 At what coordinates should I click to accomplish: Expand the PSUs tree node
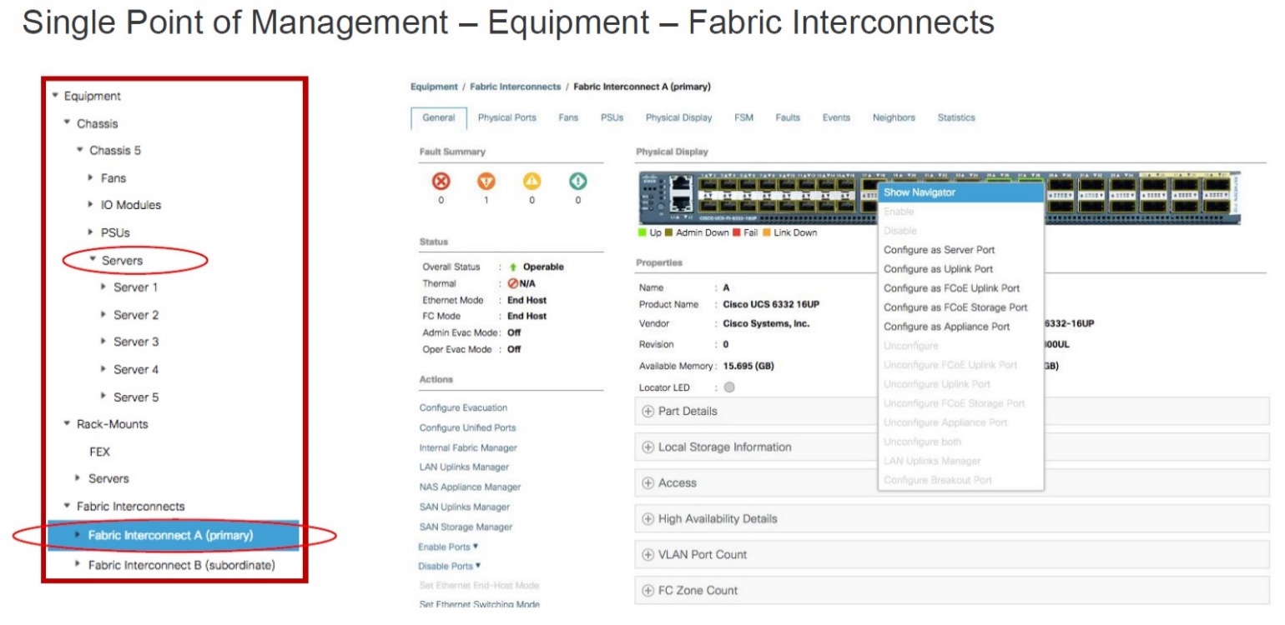(x=91, y=232)
